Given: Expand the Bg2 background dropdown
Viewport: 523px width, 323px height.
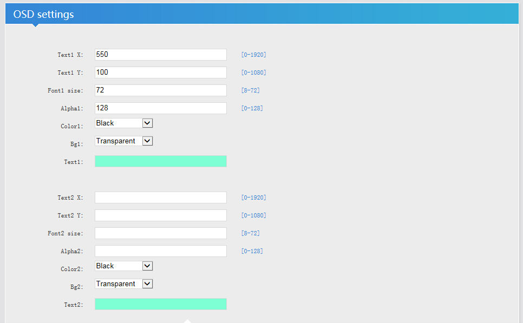Looking at the screenshot, I should coord(123,284).
